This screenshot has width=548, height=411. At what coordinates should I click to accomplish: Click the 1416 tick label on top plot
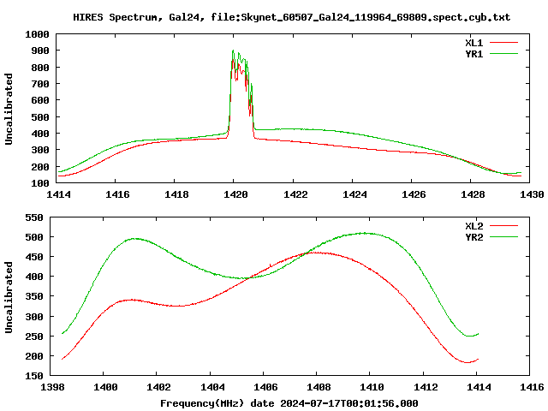pos(117,194)
